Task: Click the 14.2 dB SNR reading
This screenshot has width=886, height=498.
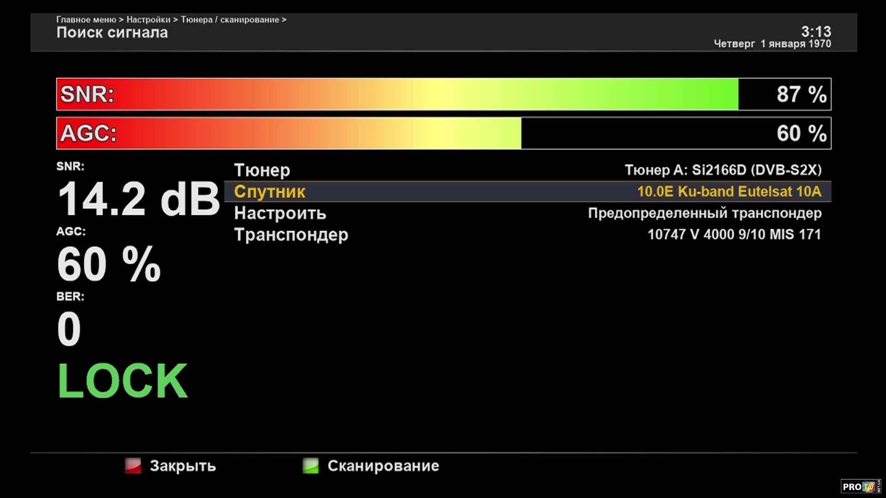Action: [138, 199]
